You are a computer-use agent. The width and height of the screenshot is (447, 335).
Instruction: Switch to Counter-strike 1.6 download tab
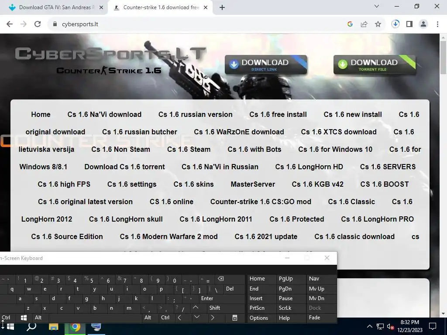[161, 8]
